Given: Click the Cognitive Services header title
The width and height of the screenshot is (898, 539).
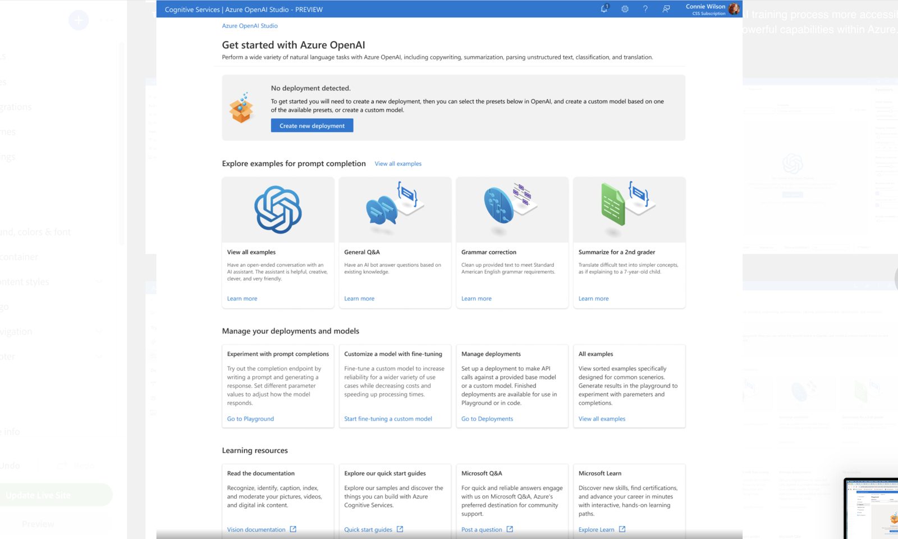Looking at the screenshot, I should pos(244,10).
